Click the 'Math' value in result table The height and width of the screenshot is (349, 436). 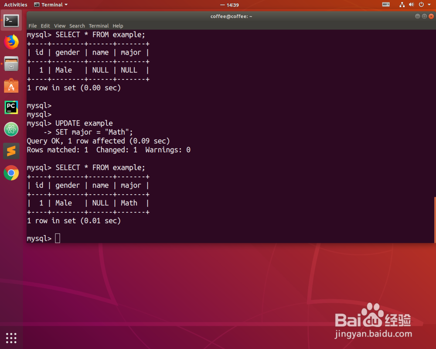click(129, 203)
